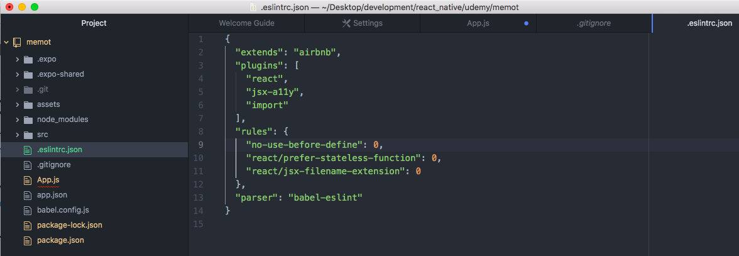Viewport: 739px width, 256px height.
Task: Switch to the Welcome Guide tab
Action: point(246,23)
